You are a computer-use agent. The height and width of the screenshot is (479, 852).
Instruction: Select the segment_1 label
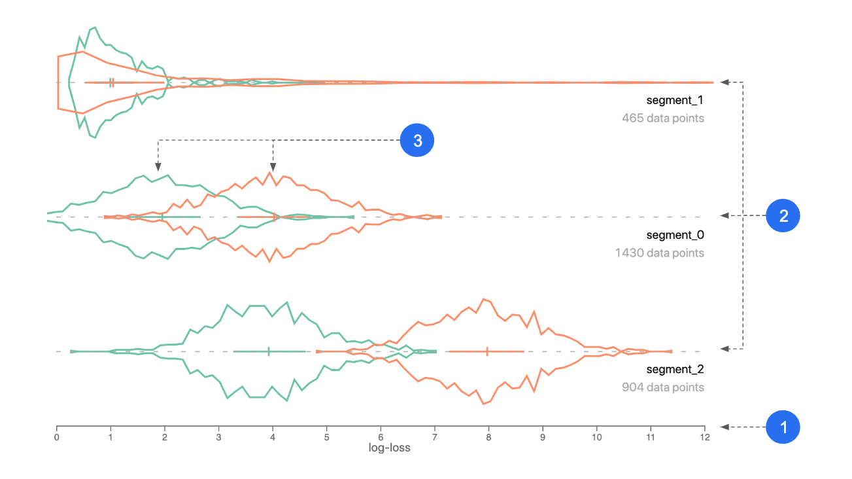click(x=675, y=101)
